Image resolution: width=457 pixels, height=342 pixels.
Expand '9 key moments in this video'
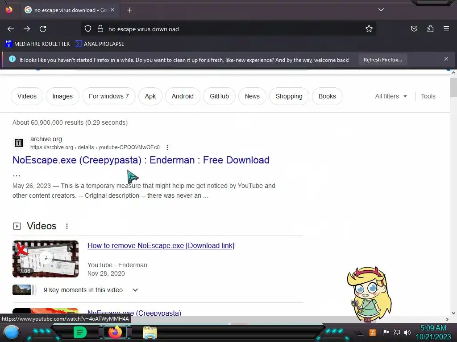tap(135, 290)
